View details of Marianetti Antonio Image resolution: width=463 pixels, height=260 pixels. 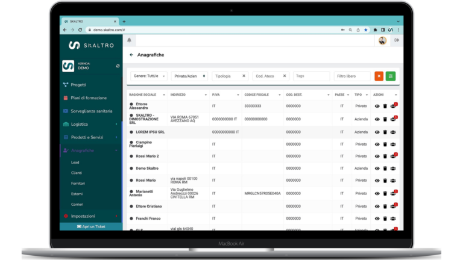coord(377,194)
